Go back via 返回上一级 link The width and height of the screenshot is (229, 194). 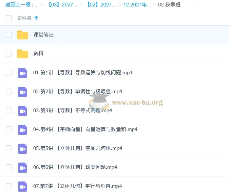pyautogui.click(x=18, y=5)
